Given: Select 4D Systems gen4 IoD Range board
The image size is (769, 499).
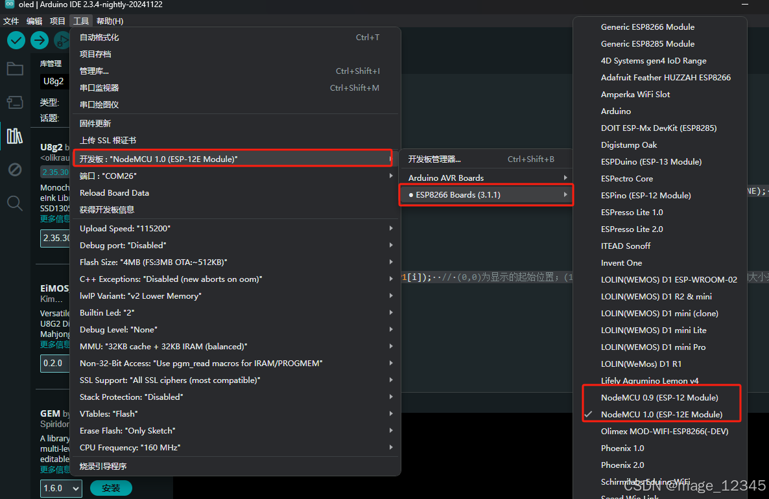Looking at the screenshot, I should (x=659, y=61).
